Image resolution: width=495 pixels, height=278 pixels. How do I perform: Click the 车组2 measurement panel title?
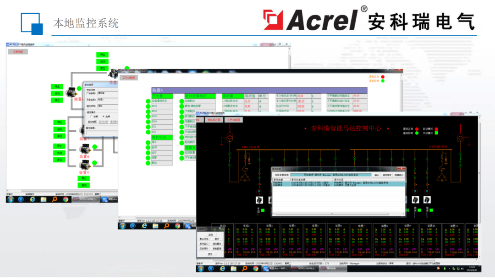pyautogui.click(x=246, y=226)
